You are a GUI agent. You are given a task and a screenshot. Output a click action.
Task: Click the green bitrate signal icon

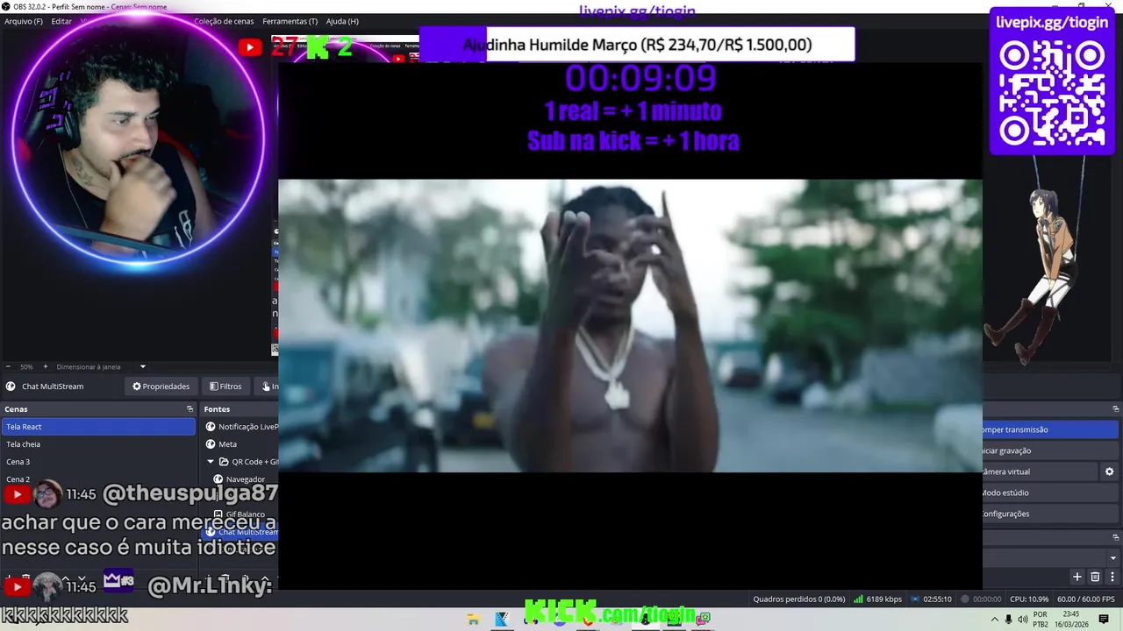(x=858, y=599)
